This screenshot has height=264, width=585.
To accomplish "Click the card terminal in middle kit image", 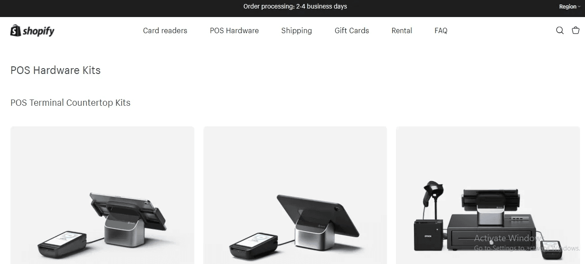I will tap(255, 246).
